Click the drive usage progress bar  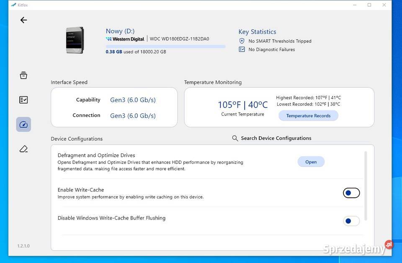tap(166, 46)
